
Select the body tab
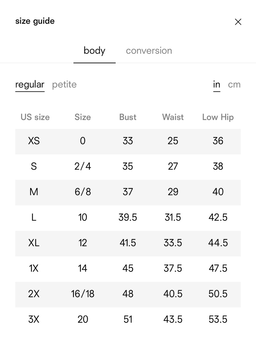[94, 51]
